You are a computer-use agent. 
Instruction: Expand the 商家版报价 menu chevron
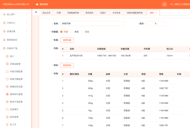27,40
